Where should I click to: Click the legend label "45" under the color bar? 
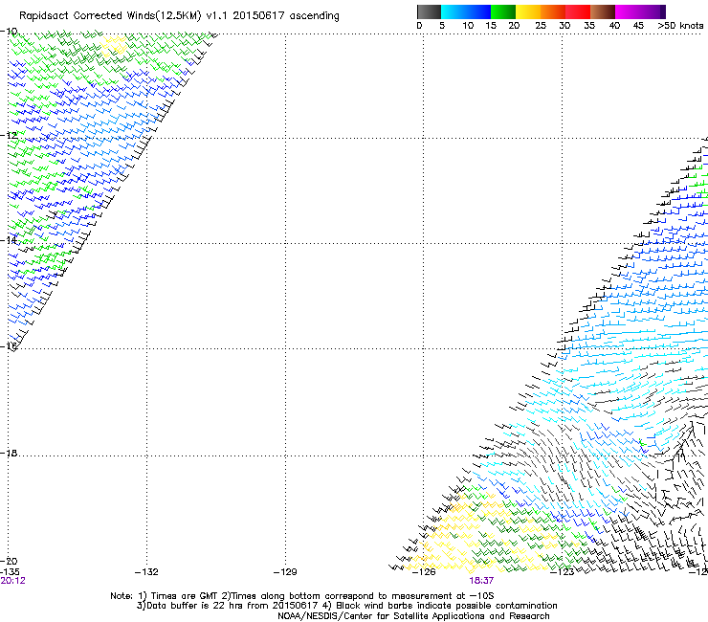(638, 26)
